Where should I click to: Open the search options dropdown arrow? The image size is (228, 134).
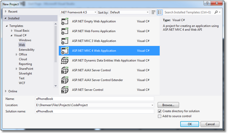(220, 12)
